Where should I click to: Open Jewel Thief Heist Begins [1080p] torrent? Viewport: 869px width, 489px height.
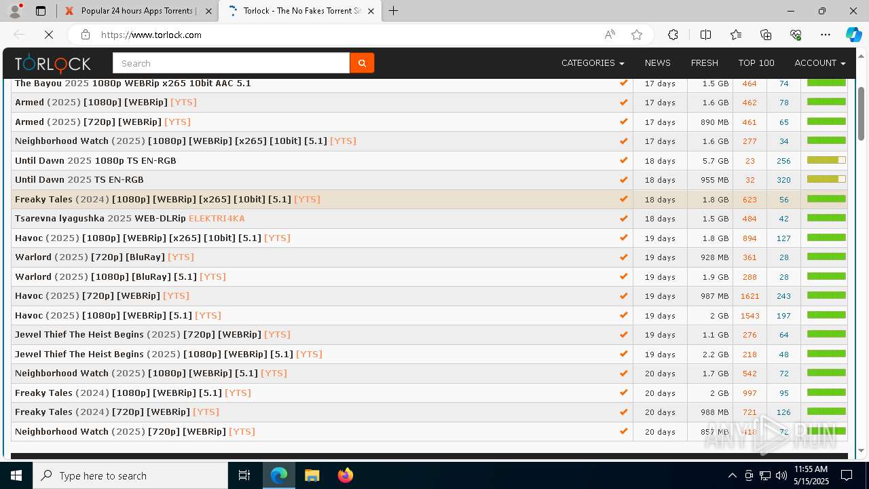(168, 354)
